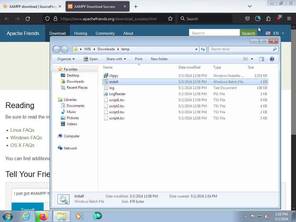Click the Explorer Back navigation button
Screen dimensions: 296x222
pyautogui.click(x=56, y=49)
